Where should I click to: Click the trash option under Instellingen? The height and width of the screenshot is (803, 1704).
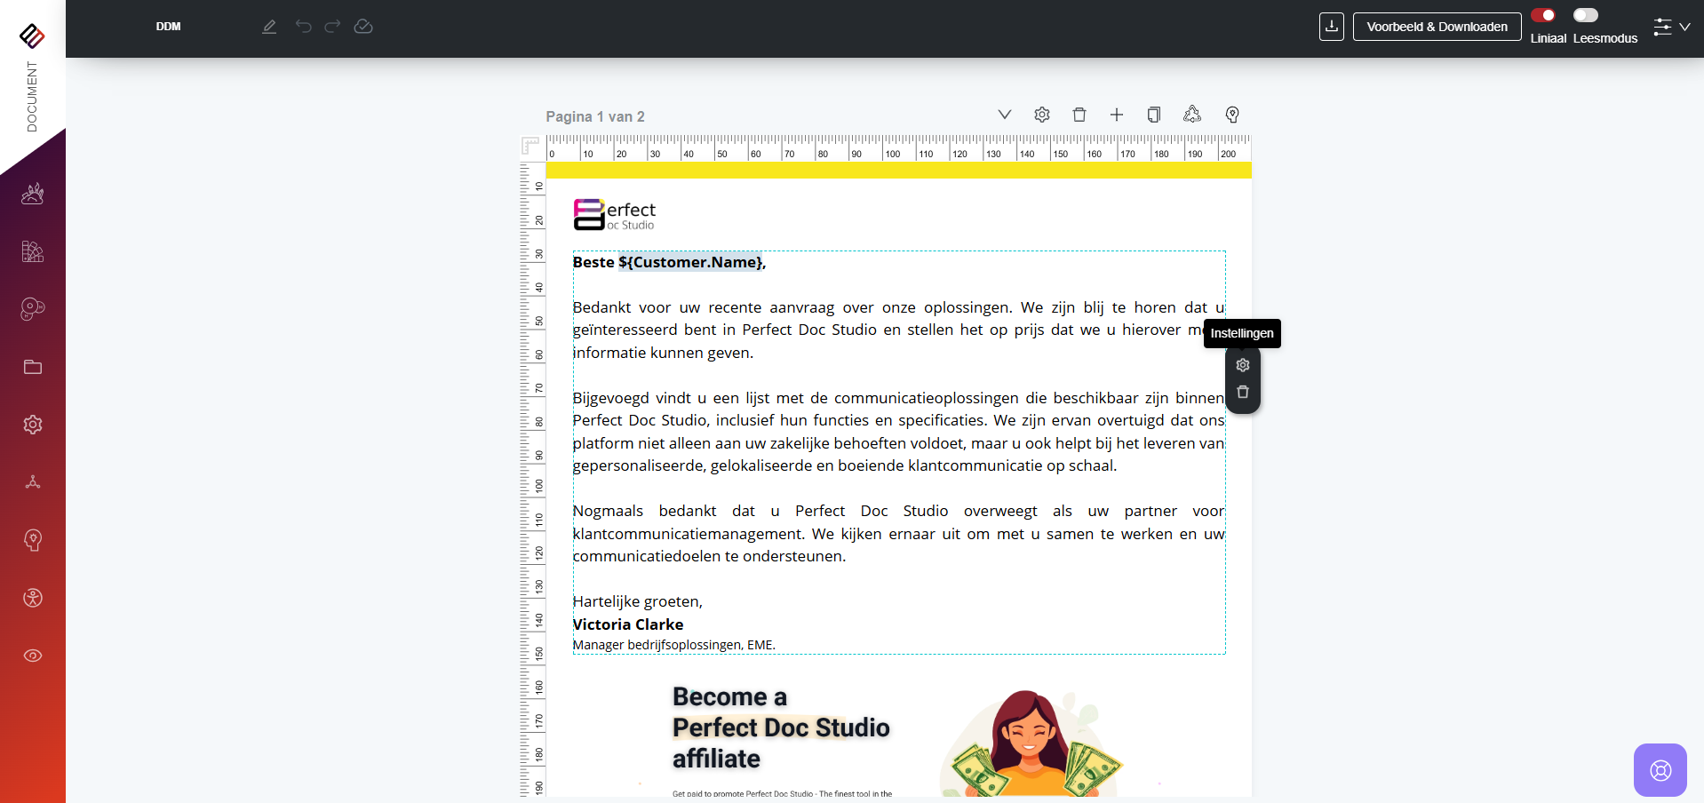click(x=1243, y=392)
